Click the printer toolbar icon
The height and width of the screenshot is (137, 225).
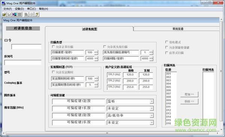31,14
